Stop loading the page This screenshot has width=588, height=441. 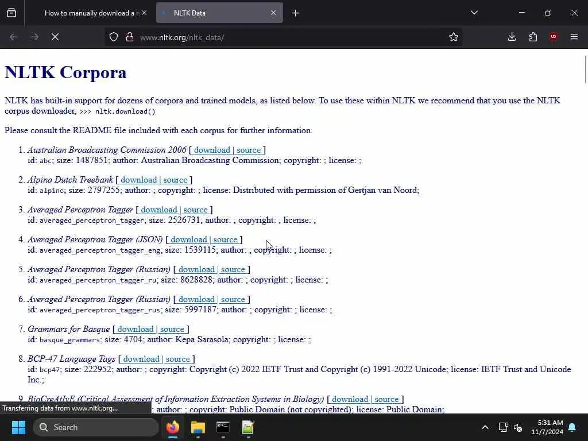(55, 37)
